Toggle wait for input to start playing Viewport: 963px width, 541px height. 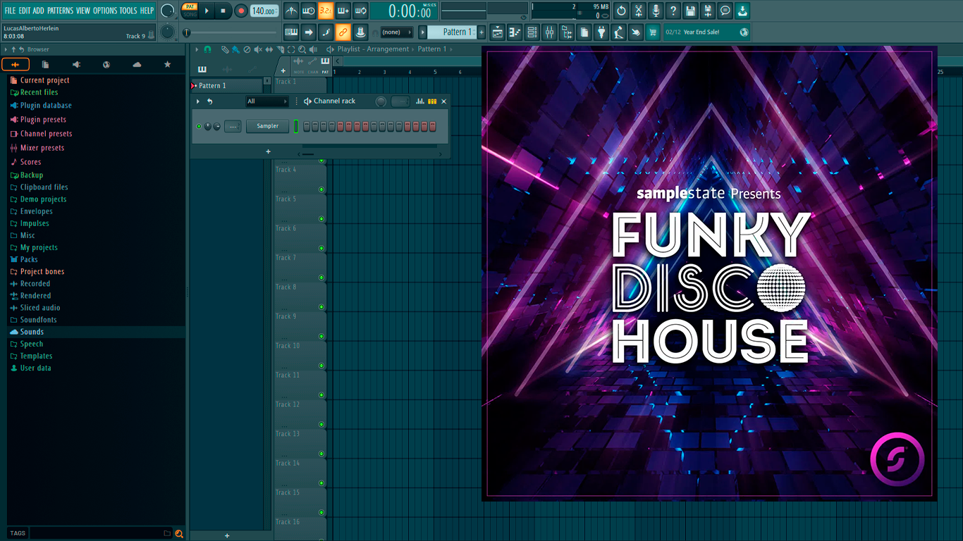pyautogui.click(x=308, y=11)
